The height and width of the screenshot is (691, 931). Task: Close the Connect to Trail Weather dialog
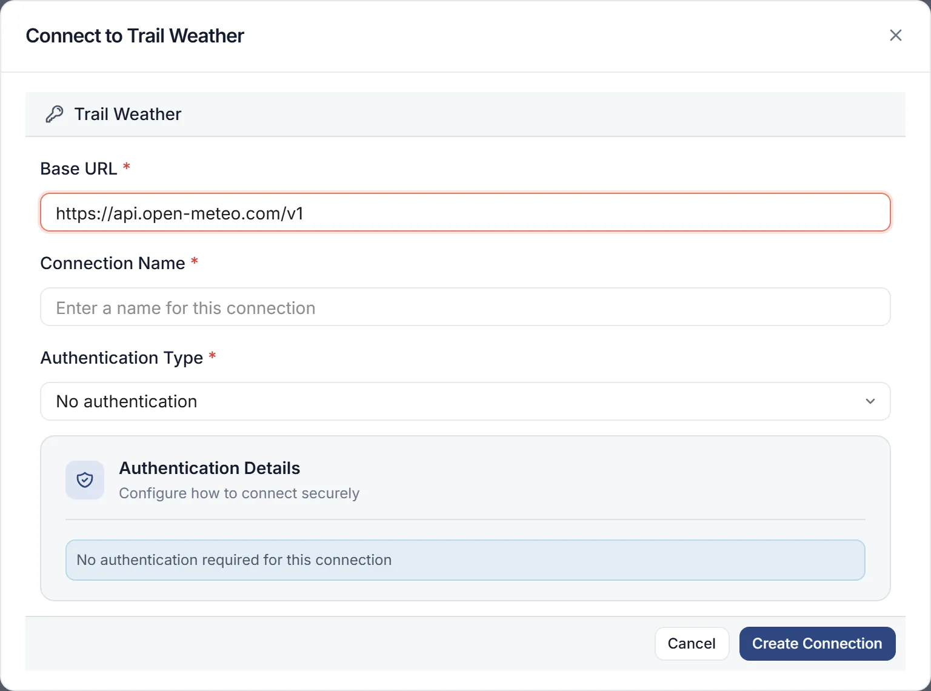pyautogui.click(x=895, y=36)
